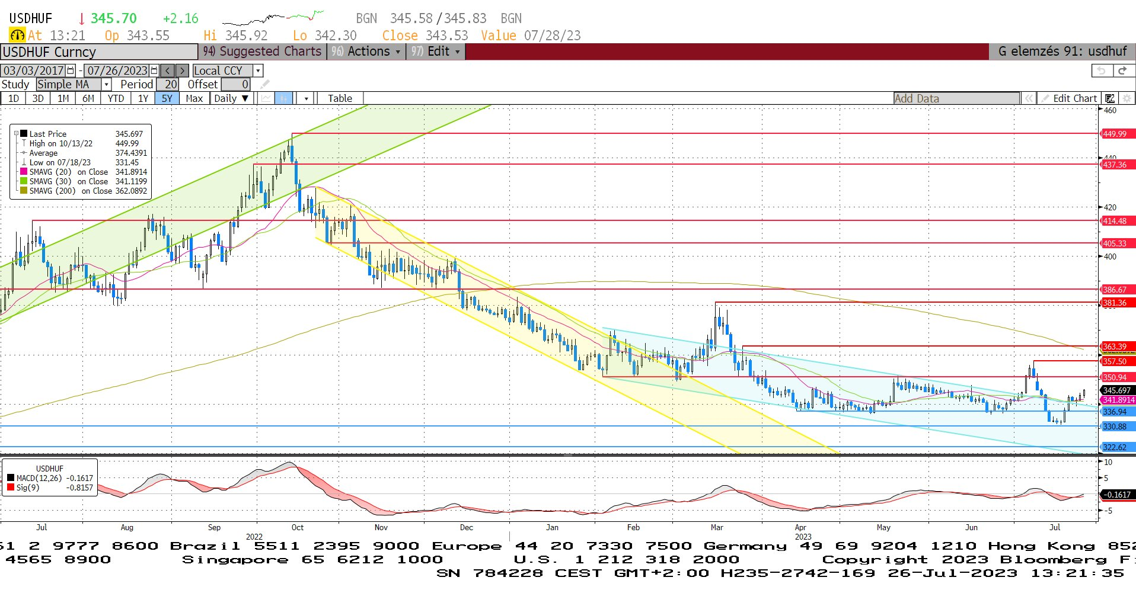Screen dimensions: 1136x606
Task: Shift date range forward with right arrow
Action: point(183,70)
